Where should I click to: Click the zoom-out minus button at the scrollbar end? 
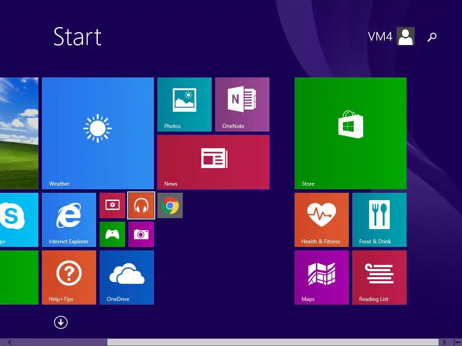coord(458,342)
